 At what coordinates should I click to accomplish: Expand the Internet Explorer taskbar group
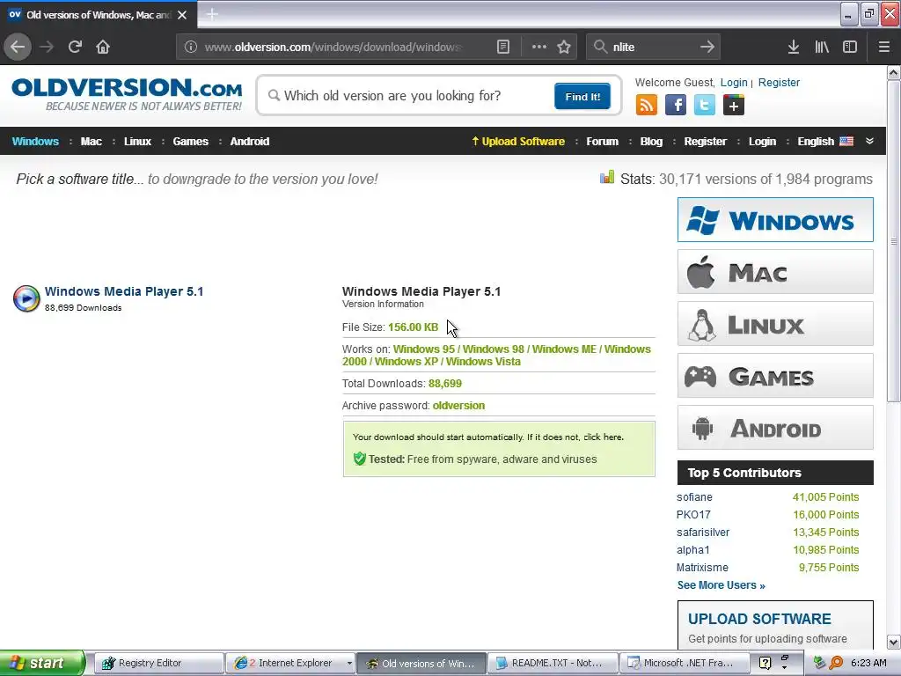click(x=348, y=663)
